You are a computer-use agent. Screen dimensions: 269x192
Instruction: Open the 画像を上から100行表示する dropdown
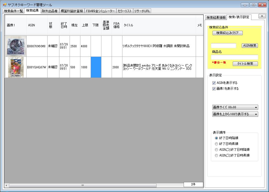[x=235, y=114]
